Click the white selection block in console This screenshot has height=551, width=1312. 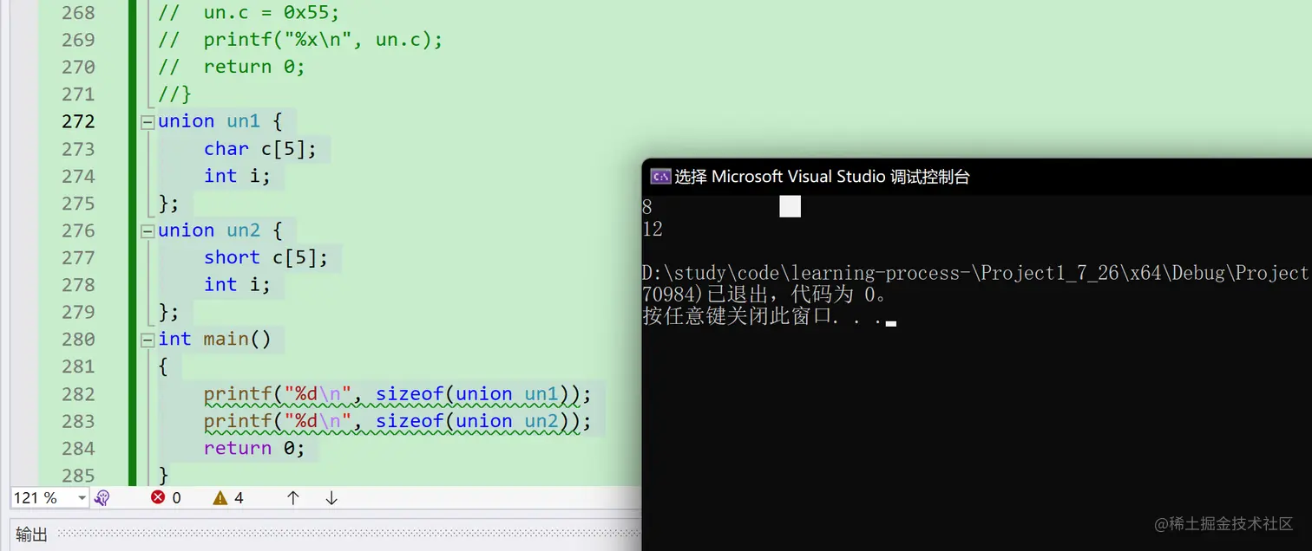click(790, 206)
